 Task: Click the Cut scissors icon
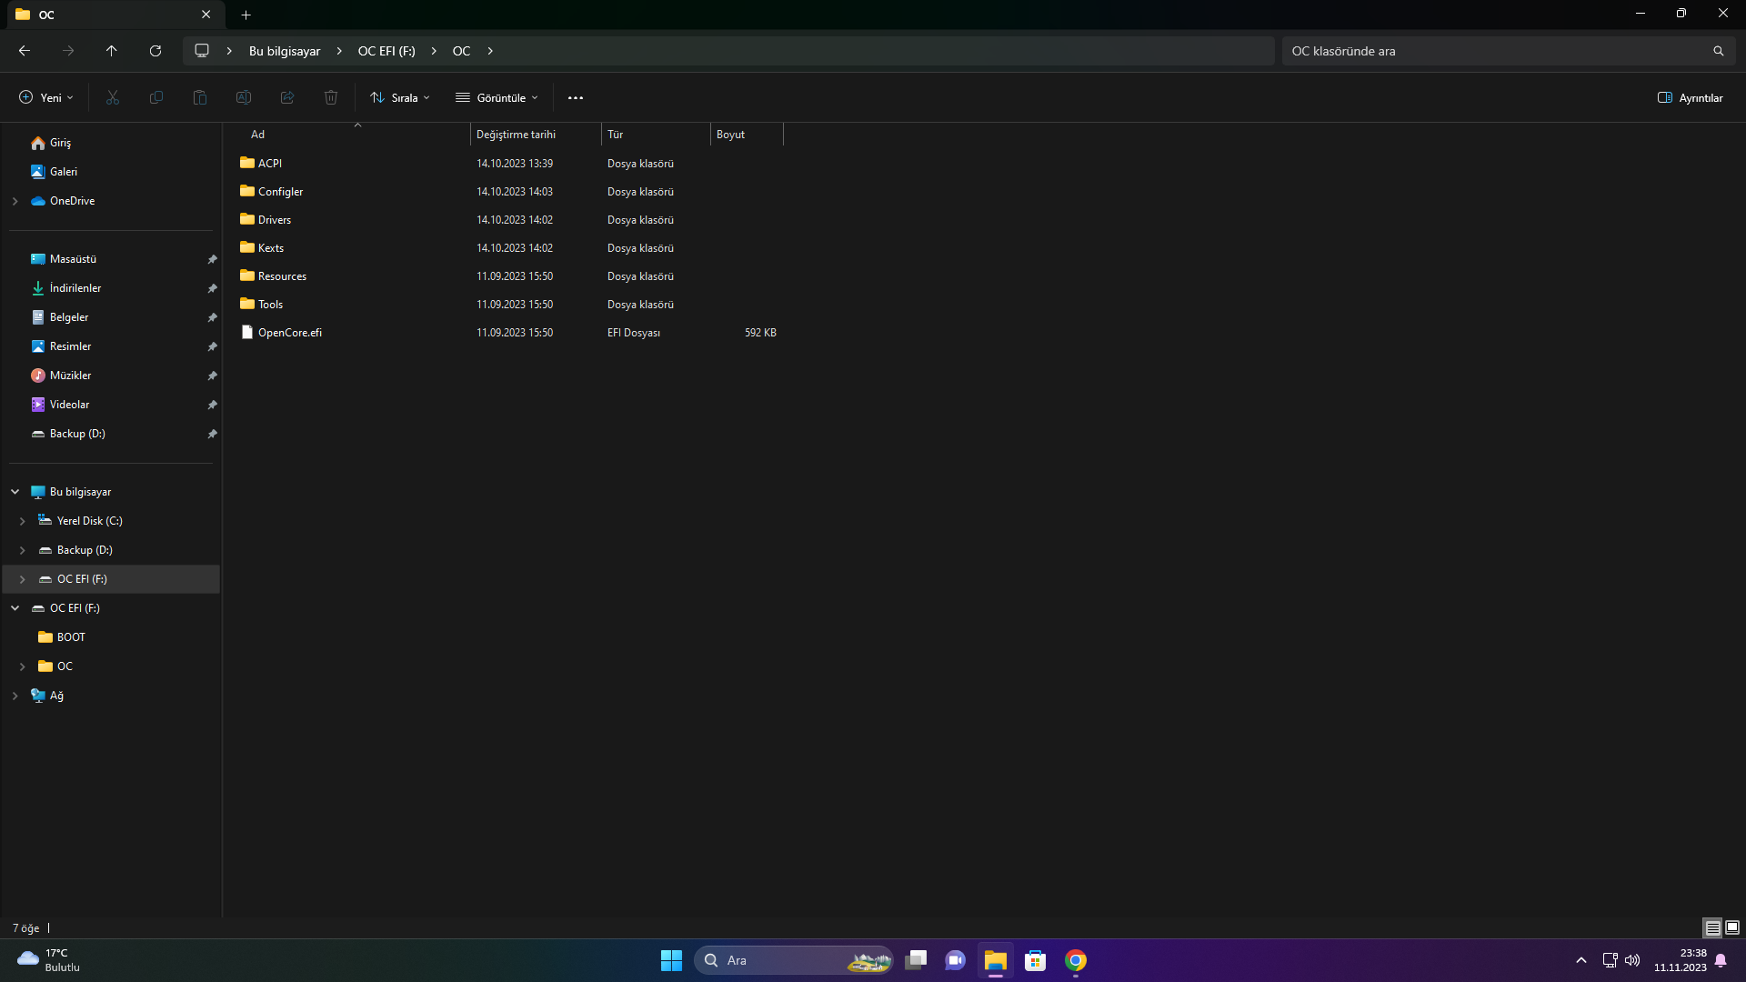click(x=113, y=97)
